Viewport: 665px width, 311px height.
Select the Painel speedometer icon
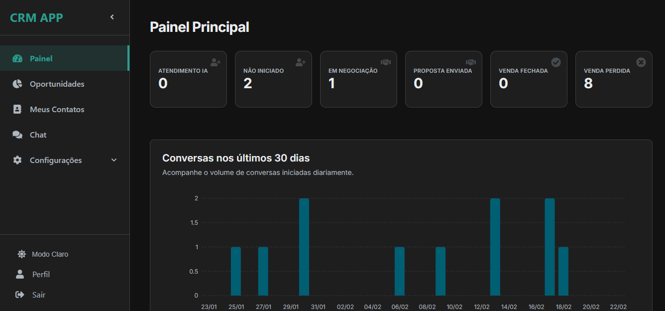click(17, 58)
